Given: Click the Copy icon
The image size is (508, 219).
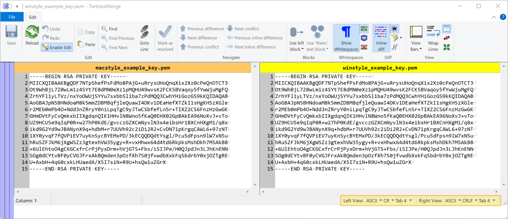Looking at the screenshot, I should [x=81, y=32].
